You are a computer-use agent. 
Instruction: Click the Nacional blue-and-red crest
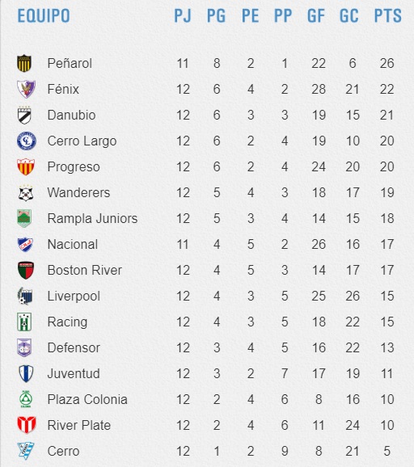coord(25,245)
